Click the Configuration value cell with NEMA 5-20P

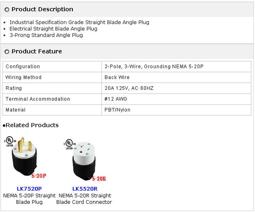(154, 66)
